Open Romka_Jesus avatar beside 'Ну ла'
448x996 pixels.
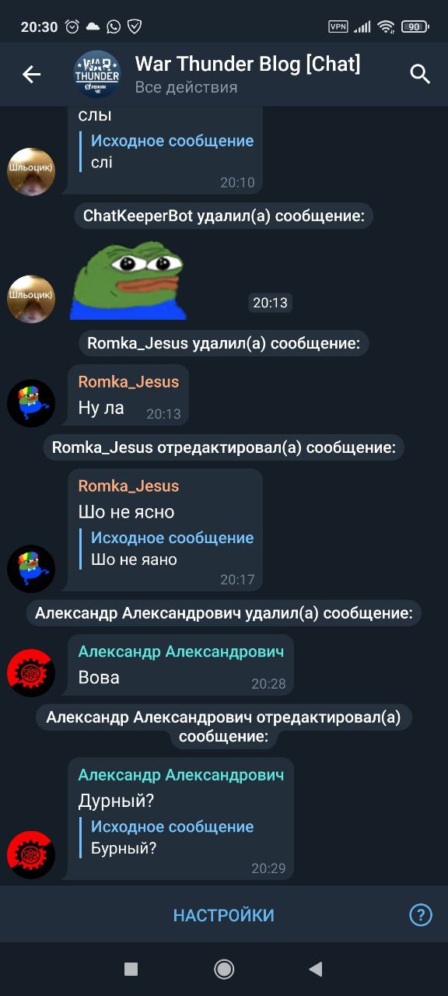tap(31, 403)
